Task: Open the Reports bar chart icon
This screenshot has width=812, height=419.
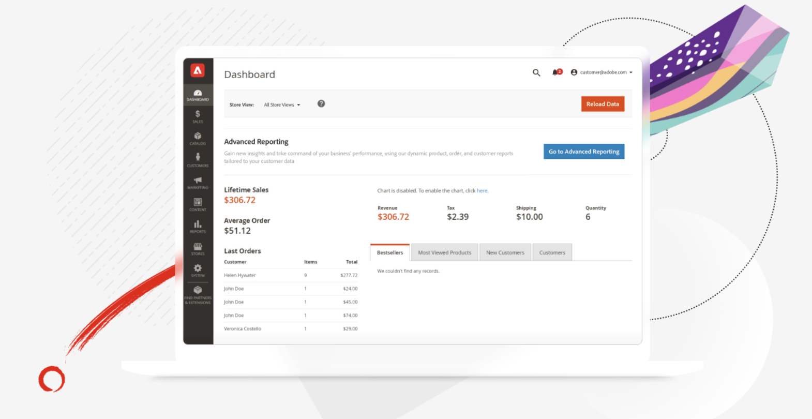Action: click(198, 226)
